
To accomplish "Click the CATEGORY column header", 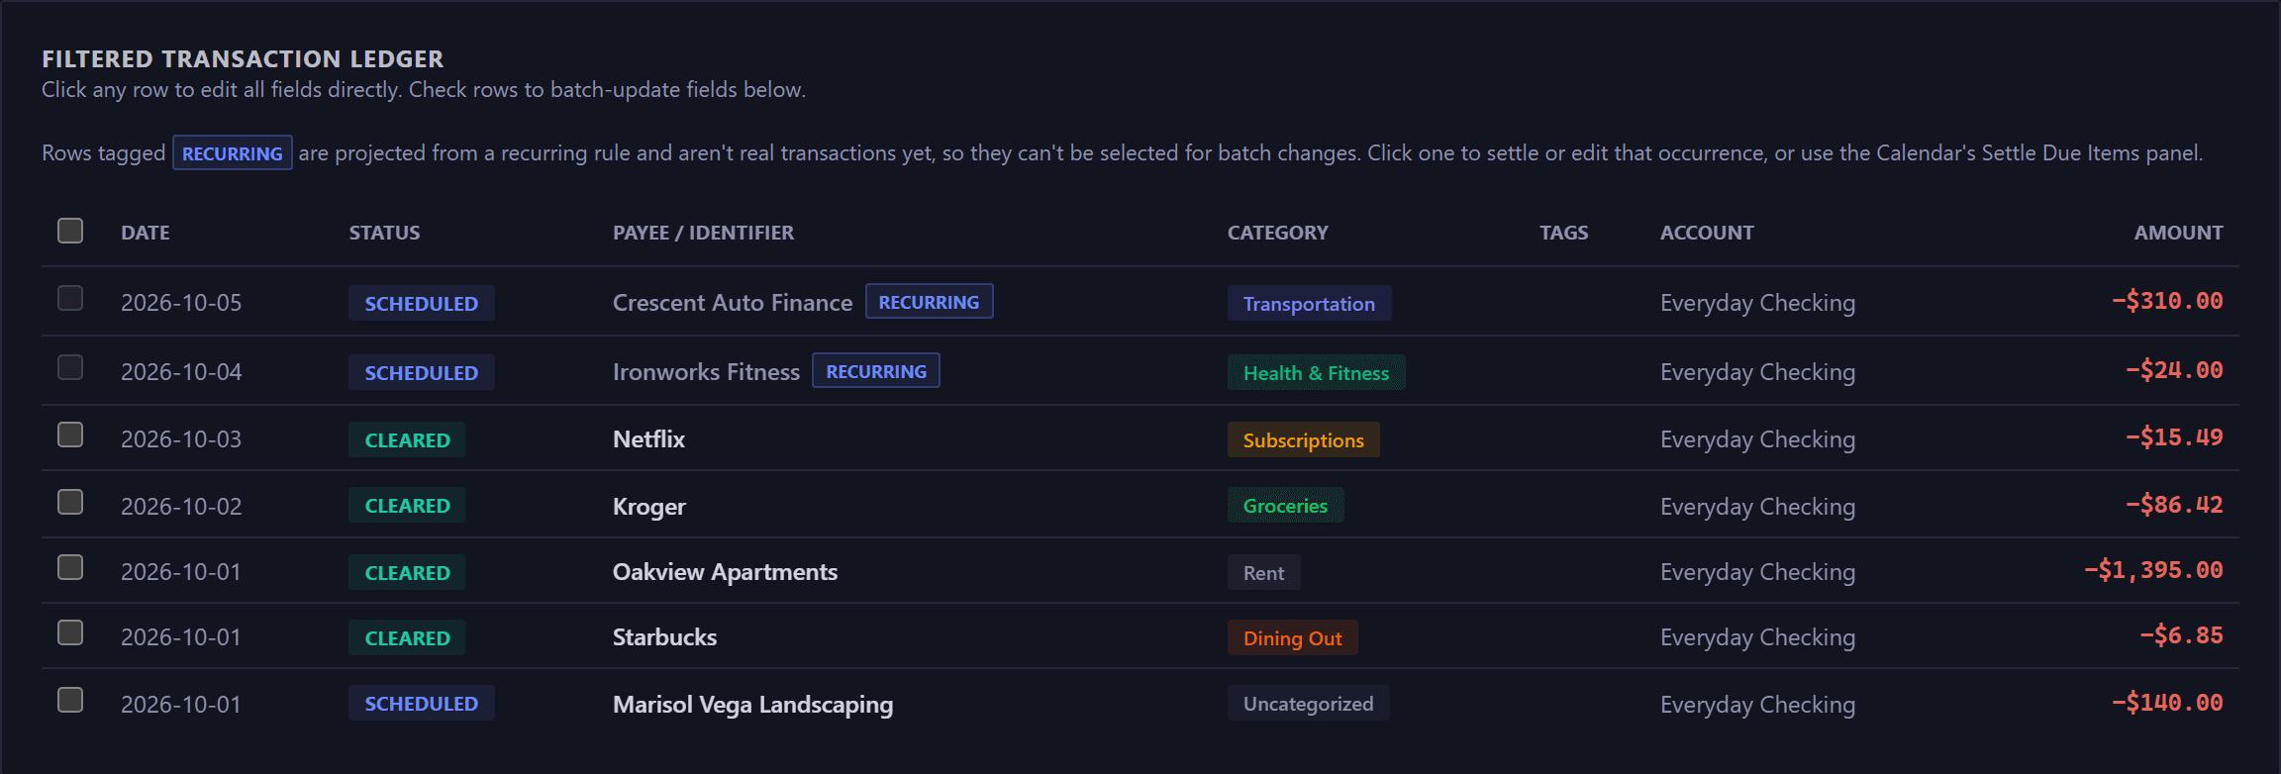I will click(x=1277, y=233).
